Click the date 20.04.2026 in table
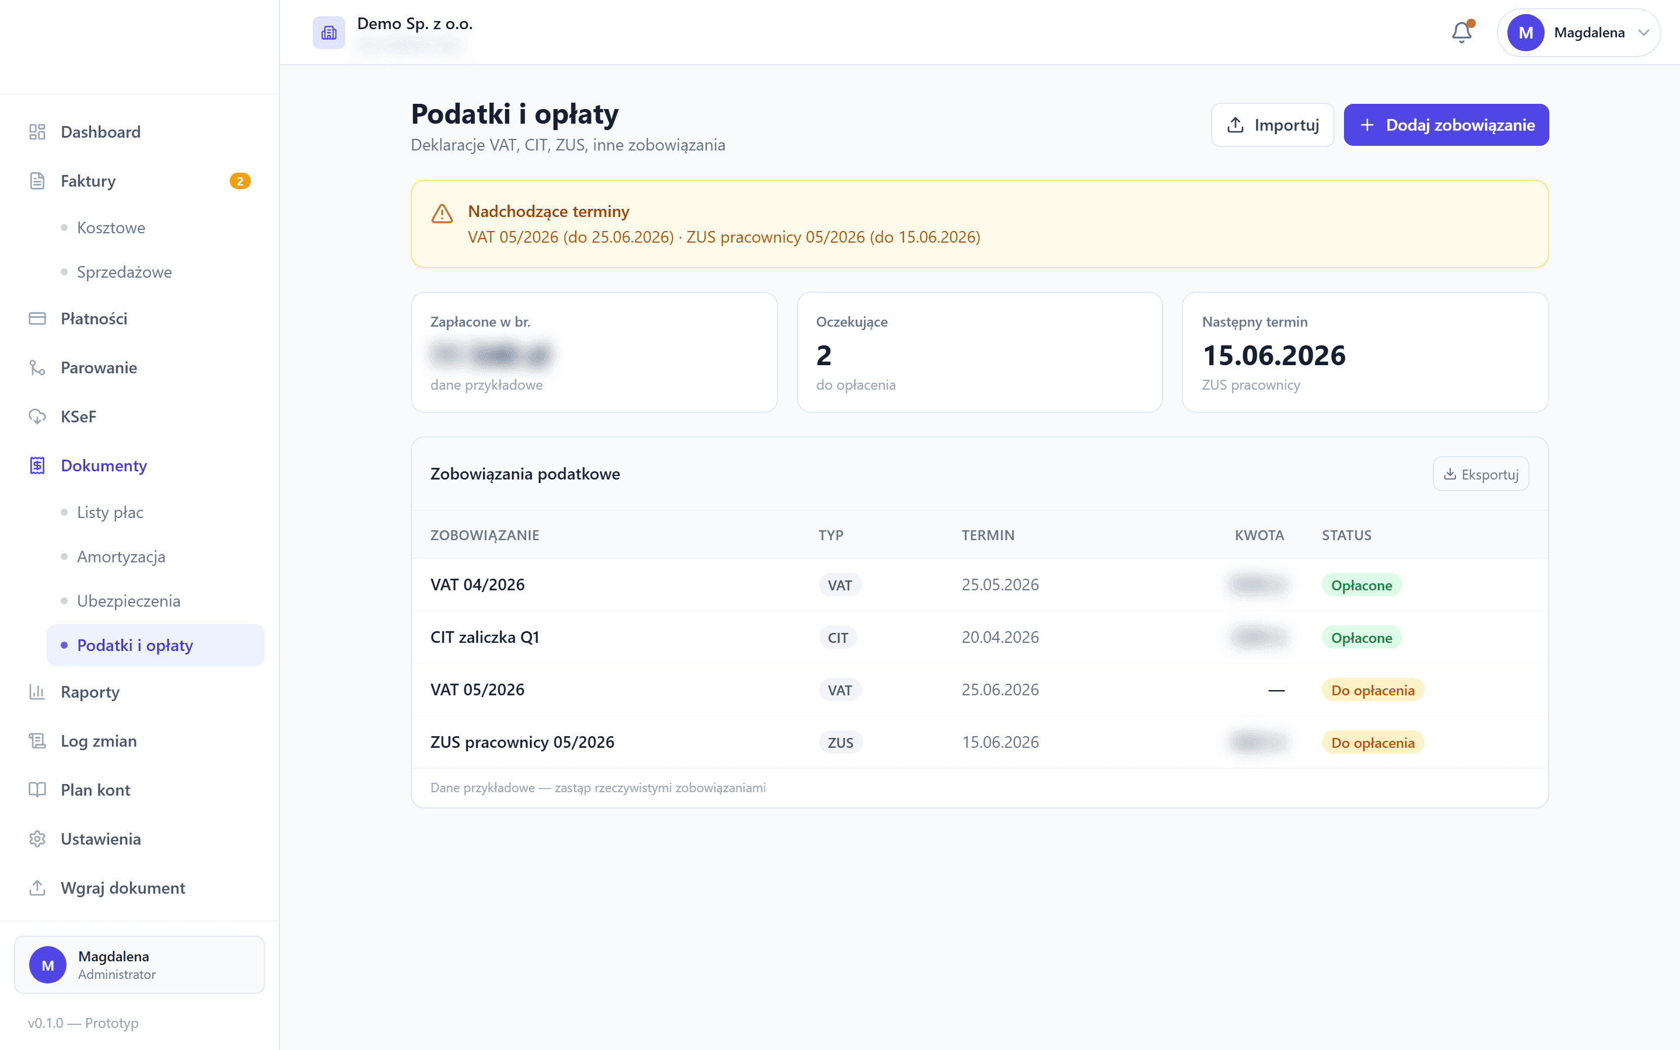The image size is (1680, 1050). (x=1000, y=638)
